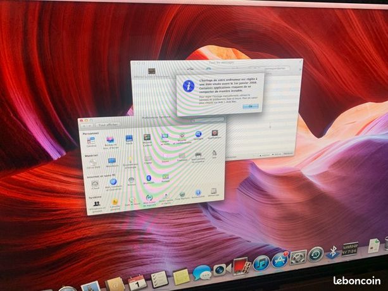Screen dimensions: 388x291
Task: Click the Tout afficher button
Action: [x=108, y=125]
